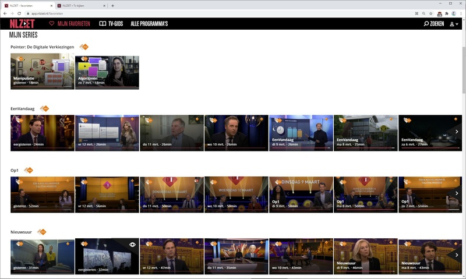Play EenVandaag episode vr 12 mrt. 26min
The image size is (466, 279).
click(107, 133)
